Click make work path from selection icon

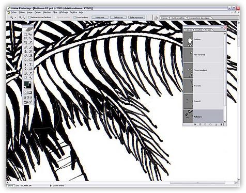click(210, 124)
